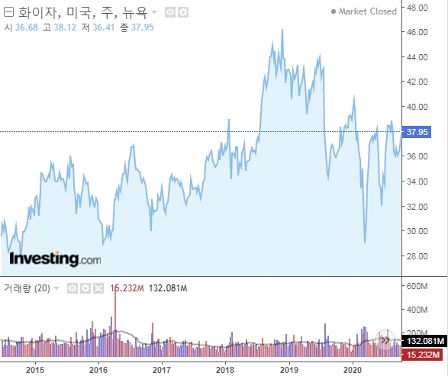
Task: Collapse the 화이자 chart legend box icon
Action: (x=8, y=12)
